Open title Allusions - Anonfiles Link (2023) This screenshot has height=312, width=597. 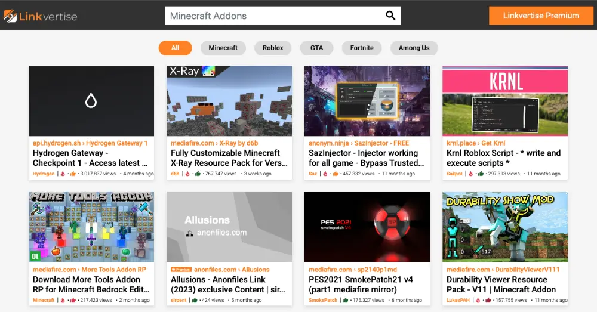pos(227,284)
